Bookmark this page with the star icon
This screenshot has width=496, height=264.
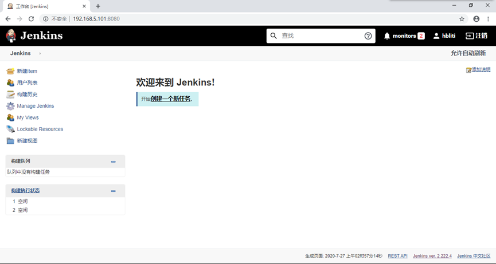coord(462,19)
